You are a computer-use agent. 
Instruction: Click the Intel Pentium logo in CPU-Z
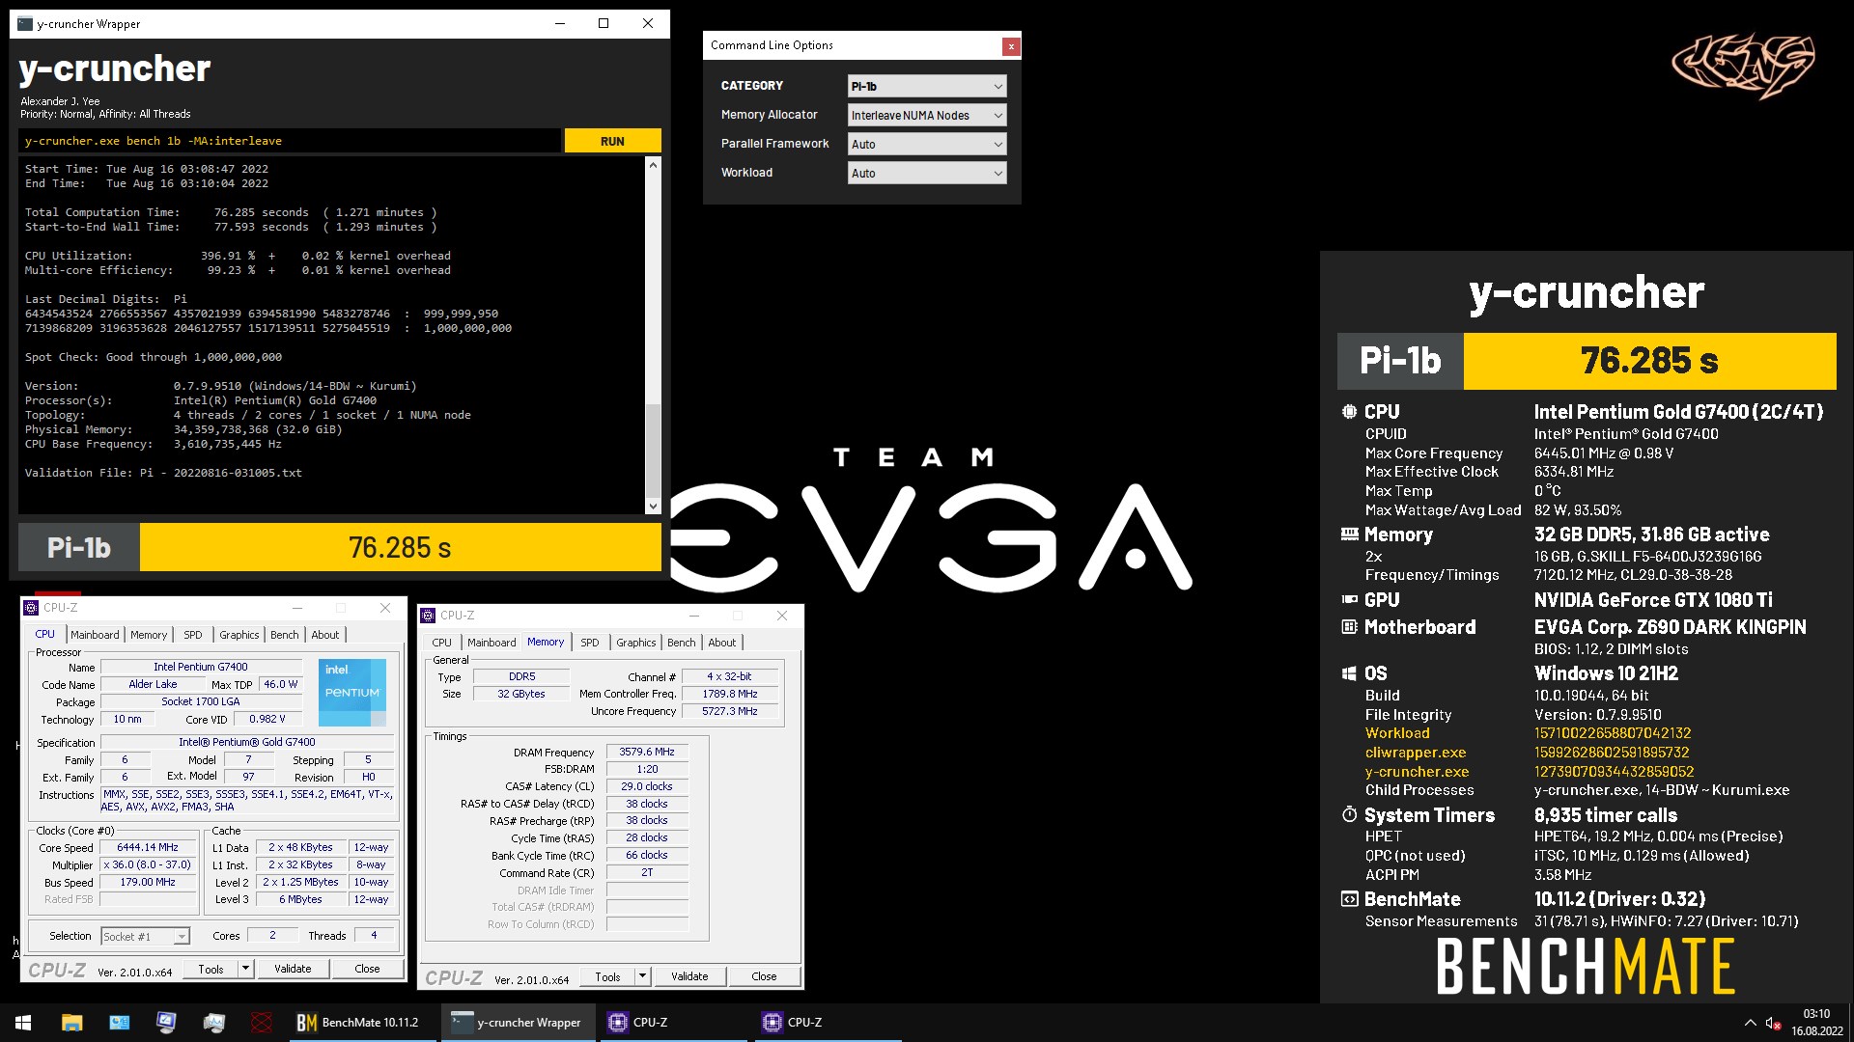[352, 693]
